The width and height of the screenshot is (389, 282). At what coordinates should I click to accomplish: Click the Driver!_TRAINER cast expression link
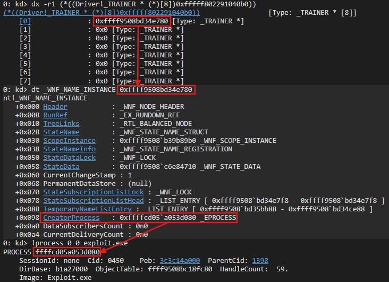click(x=102, y=12)
